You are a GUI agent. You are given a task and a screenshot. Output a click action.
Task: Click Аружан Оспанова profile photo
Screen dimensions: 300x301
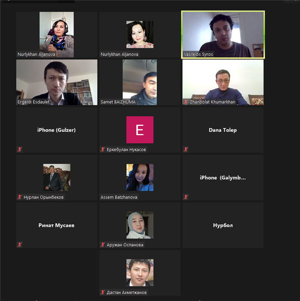(x=140, y=225)
